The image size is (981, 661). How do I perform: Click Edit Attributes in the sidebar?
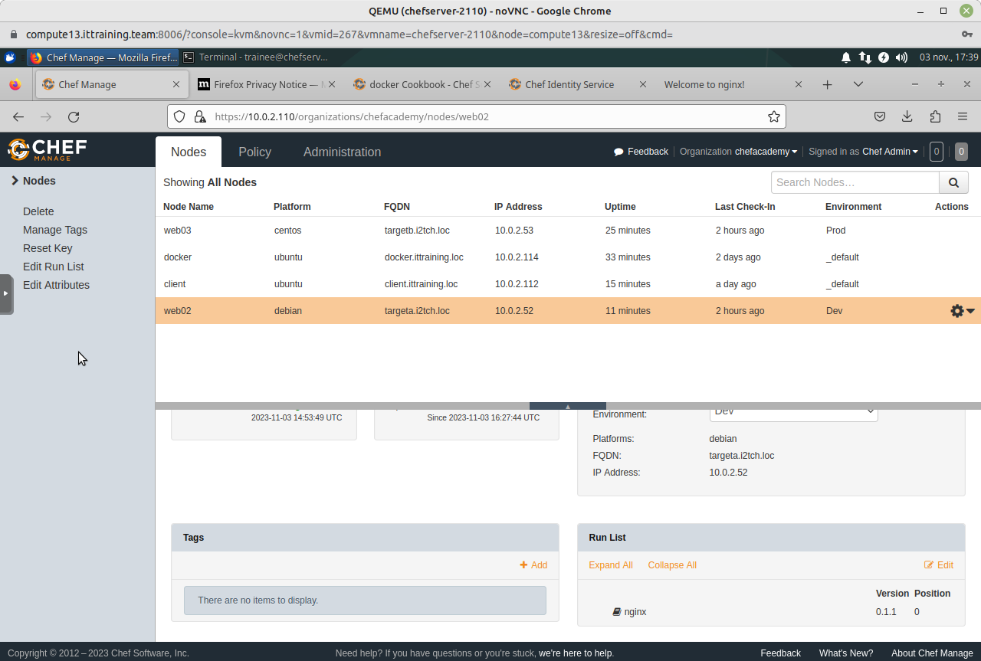coord(56,285)
